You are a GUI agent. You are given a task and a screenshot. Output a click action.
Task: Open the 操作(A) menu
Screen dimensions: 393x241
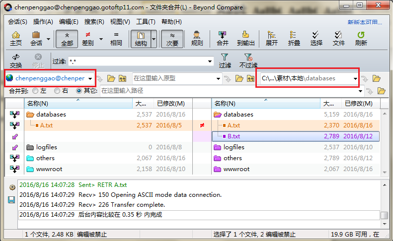43,22
